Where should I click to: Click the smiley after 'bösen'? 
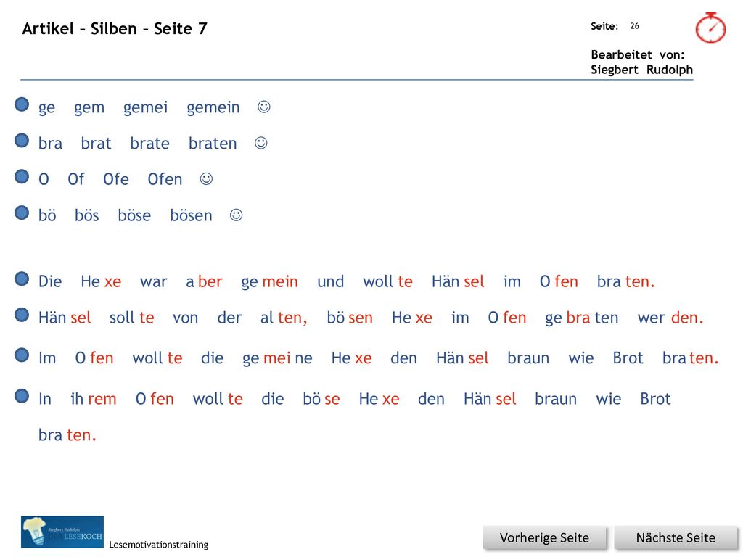coord(237,215)
